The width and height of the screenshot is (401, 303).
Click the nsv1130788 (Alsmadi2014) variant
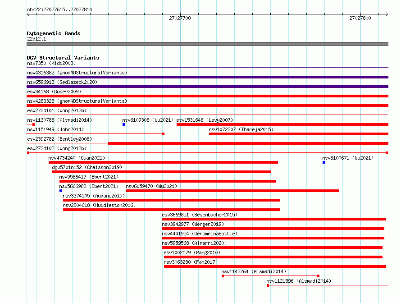31,124
